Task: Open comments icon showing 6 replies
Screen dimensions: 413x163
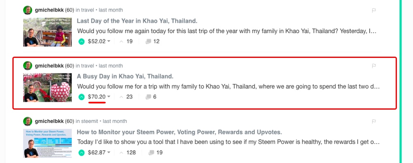Action: coord(148,97)
